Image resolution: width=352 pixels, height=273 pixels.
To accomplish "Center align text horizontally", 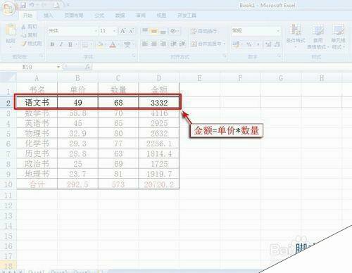I will [x=154, y=44].
